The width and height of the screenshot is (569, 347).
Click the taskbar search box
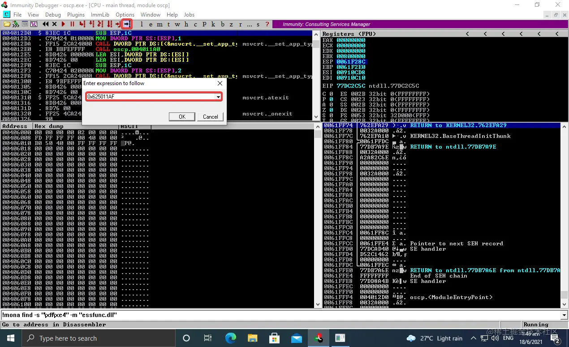98,338
